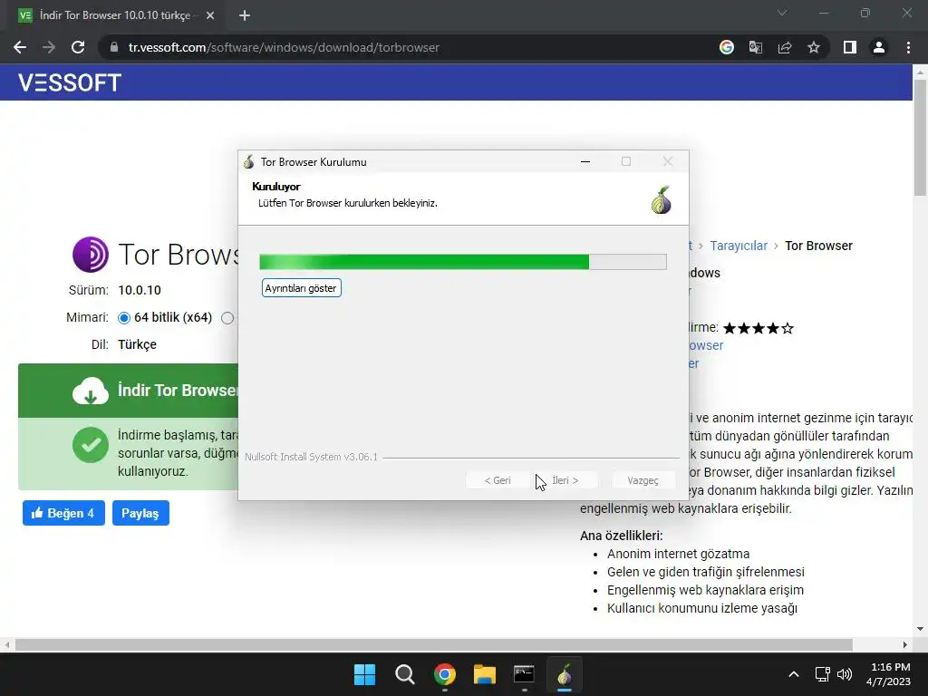
Task: Click the star rating icons
Action: (x=759, y=328)
